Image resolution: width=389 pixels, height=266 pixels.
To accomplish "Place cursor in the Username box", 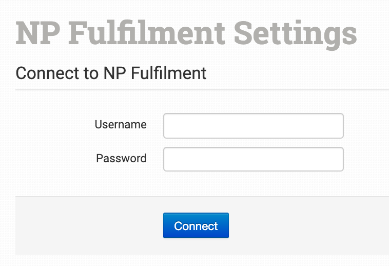I will [253, 126].
